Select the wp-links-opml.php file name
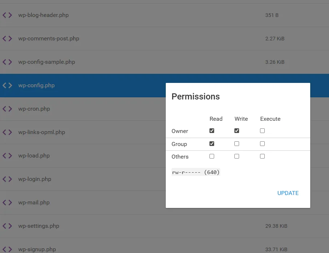 click(42, 132)
